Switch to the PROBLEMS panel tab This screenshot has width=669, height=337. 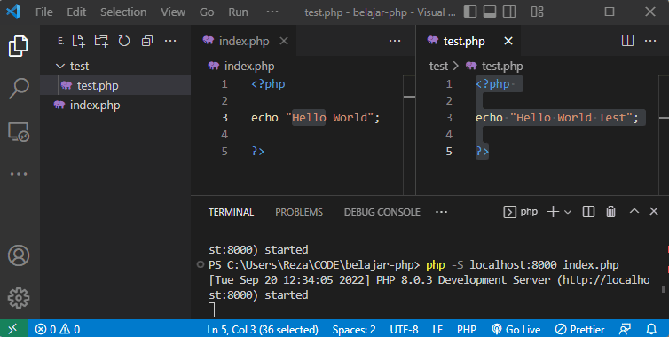coord(299,212)
